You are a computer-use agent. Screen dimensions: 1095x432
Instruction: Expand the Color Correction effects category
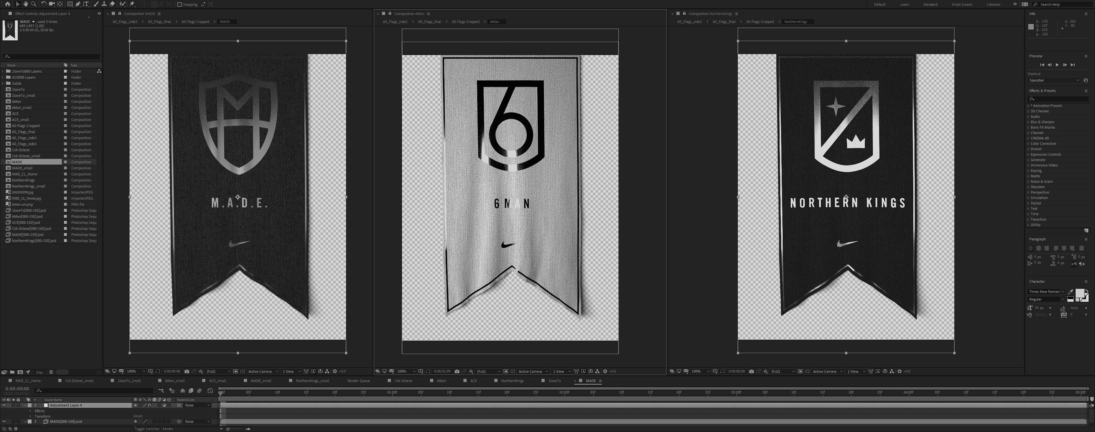[x=1028, y=144]
